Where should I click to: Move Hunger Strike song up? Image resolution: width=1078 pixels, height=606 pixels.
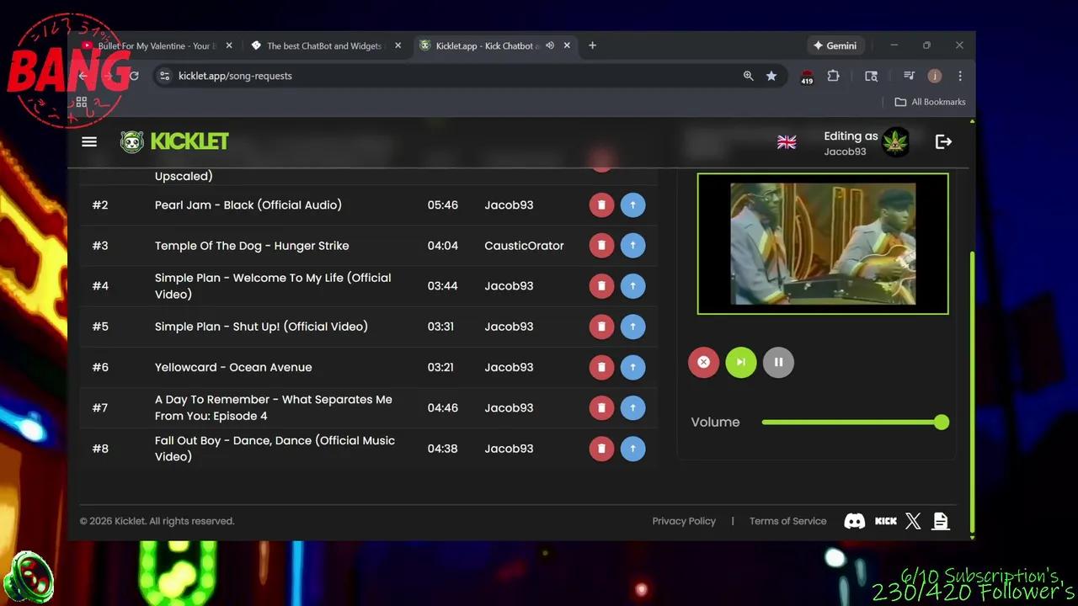click(x=632, y=245)
